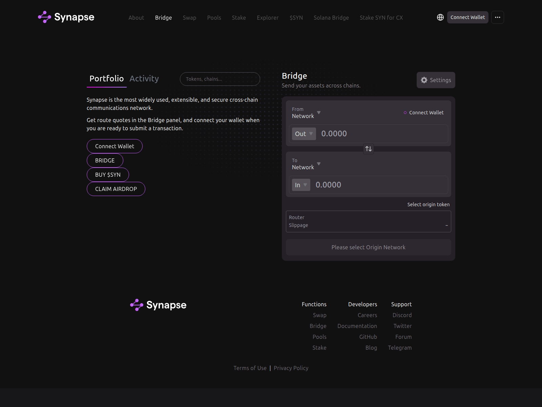The image size is (542, 407).
Task: Click the BUY $SYN button
Action: (x=108, y=175)
